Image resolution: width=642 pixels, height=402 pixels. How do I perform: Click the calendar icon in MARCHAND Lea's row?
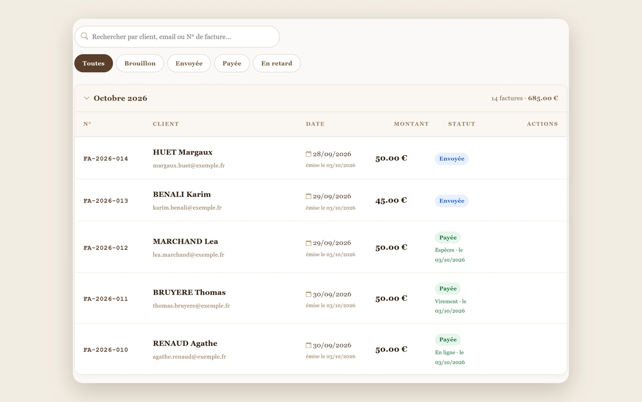pos(308,243)
